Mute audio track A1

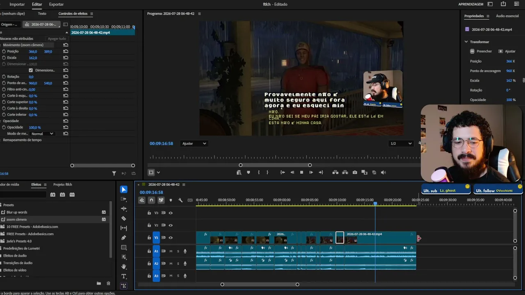point(171,251)
